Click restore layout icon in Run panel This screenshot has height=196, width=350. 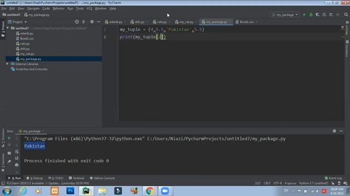coord(9,153)
